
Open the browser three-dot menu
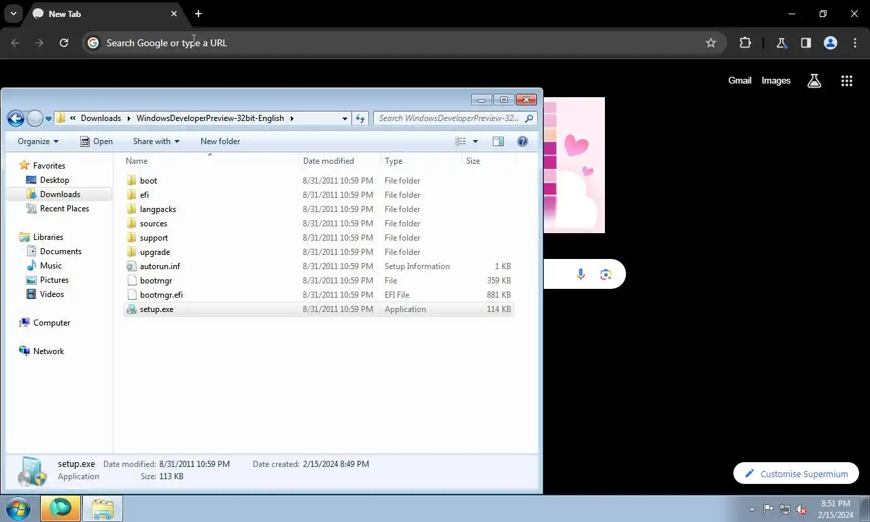854,43
